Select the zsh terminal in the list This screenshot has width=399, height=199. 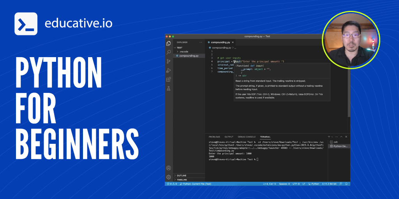335,142
